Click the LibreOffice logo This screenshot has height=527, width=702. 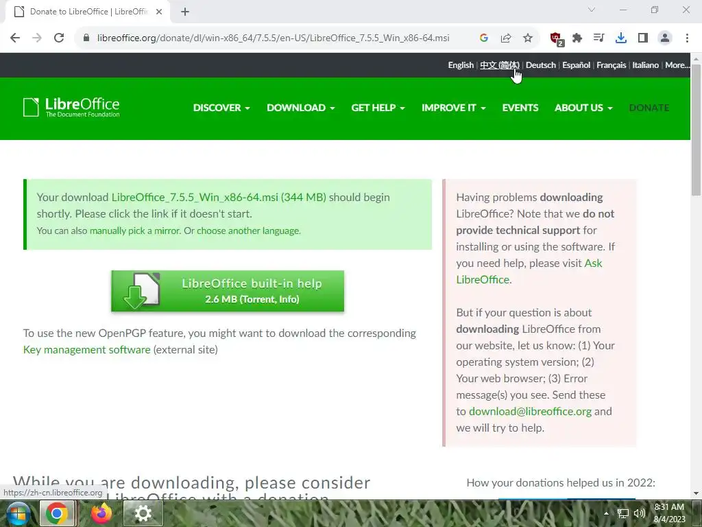tap(71, 108)
